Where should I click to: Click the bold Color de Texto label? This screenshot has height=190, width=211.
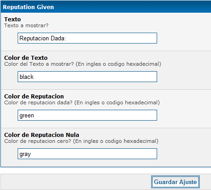point(26,58)
